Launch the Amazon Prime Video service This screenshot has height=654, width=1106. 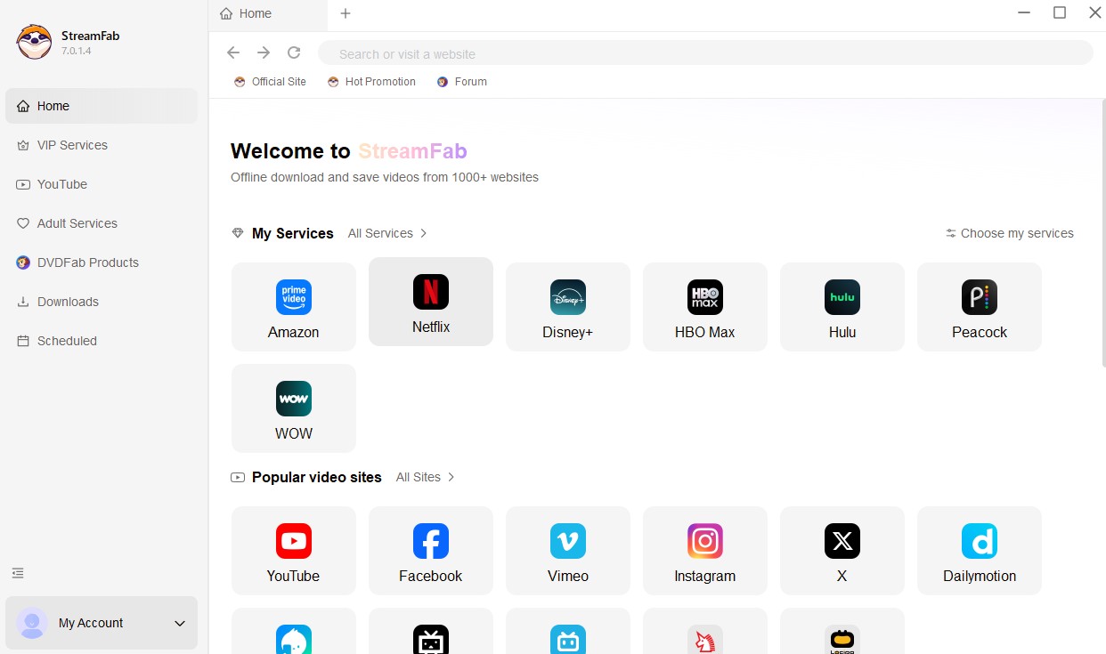[x=294, y=307]
